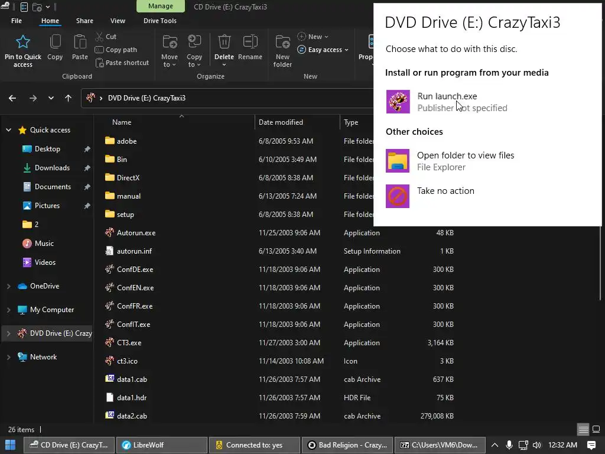Click the Rename icon
Screen dimensions: 605x454
point(250,42)
